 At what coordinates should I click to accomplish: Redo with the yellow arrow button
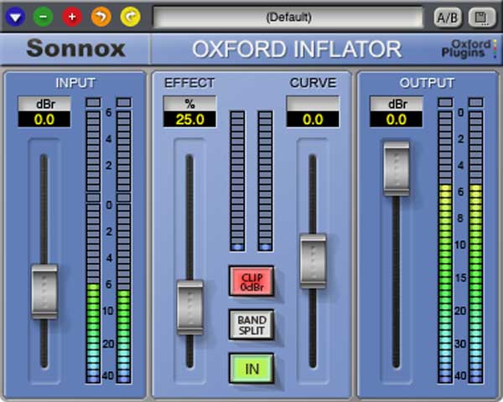(x=130, y=17)
